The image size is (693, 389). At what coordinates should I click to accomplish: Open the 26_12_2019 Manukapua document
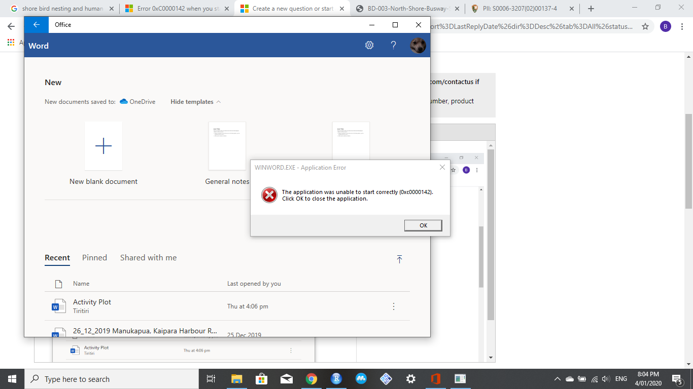click(x=145, y=331)
